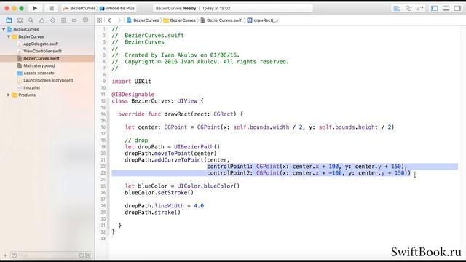Screen dimensions: 466x262
Task: Open the Issue navigator
Action: 42,20
